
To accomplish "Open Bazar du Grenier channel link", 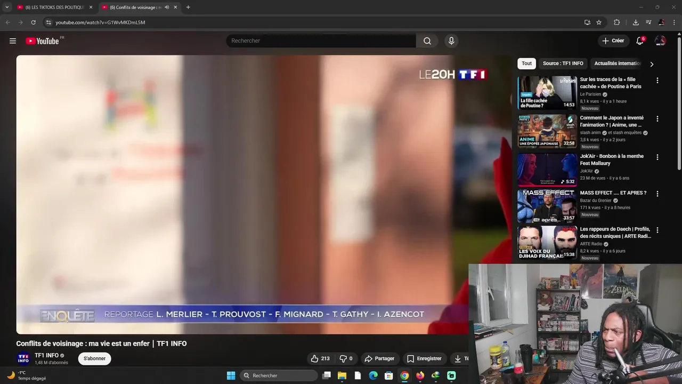I will (596, 201).
